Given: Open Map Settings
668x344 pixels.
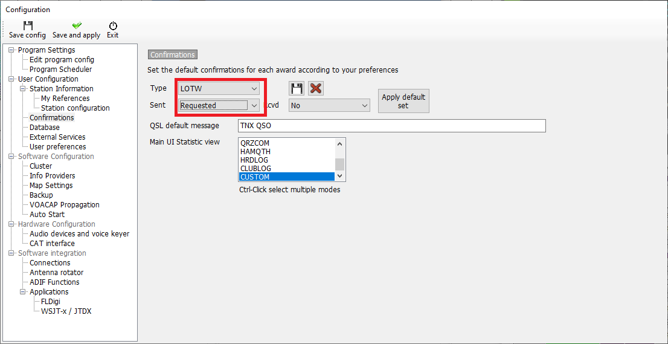Looking at the screenshot, I should [x=51, y=186].
